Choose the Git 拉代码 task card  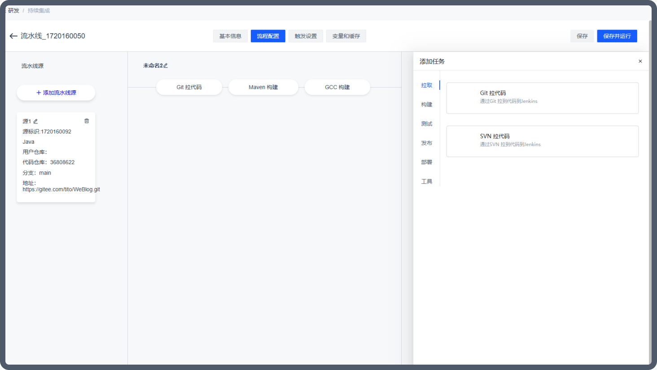tap(542, 98)
